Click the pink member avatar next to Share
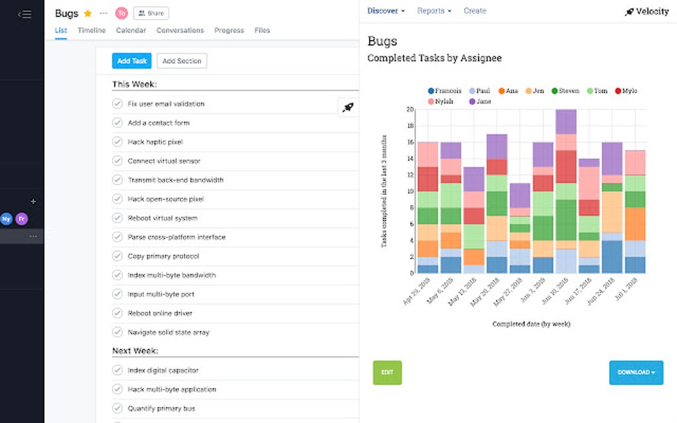Viewport: 677px width, 423px height. point(121,13)
